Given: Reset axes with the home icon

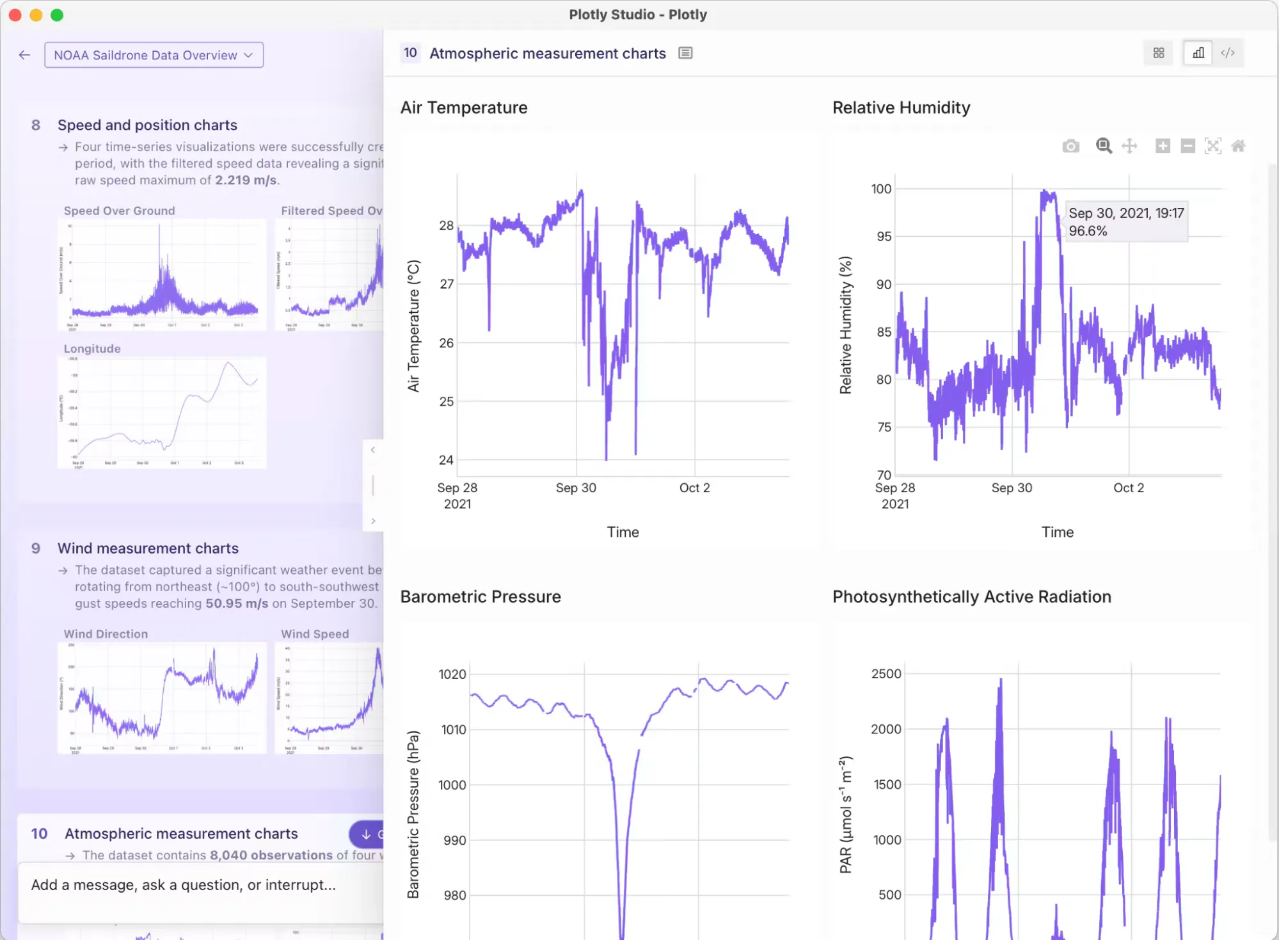Looking at the screenshot, I should coord(1239,147).
